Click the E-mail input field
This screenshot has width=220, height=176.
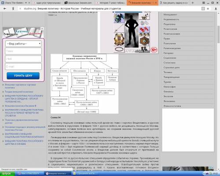click(23, 66)
